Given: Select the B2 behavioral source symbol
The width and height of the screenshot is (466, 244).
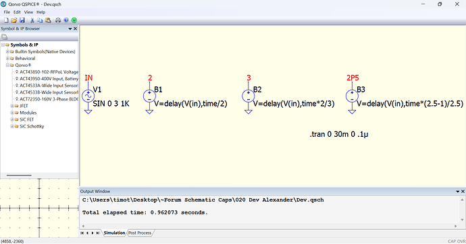Looking at the screenshot, I should (x=249, y=96).
